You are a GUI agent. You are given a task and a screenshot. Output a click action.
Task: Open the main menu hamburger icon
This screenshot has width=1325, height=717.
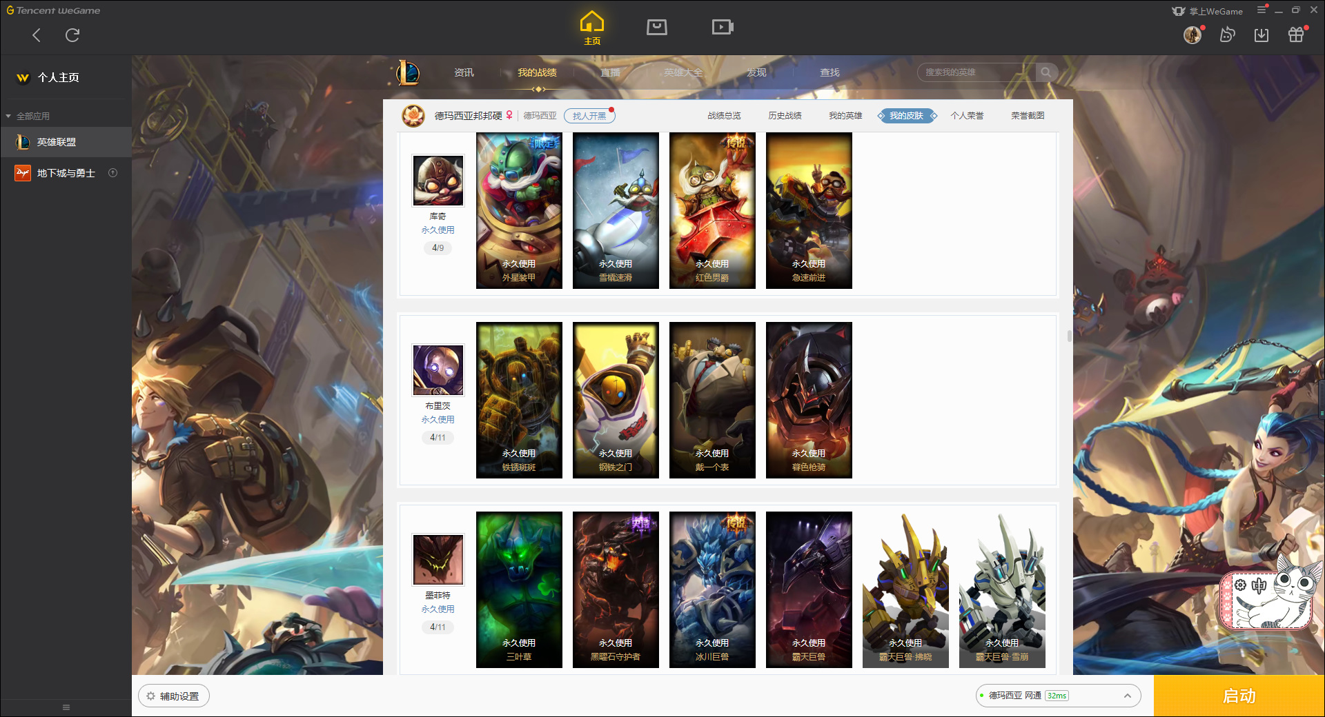pos(1262,10)
